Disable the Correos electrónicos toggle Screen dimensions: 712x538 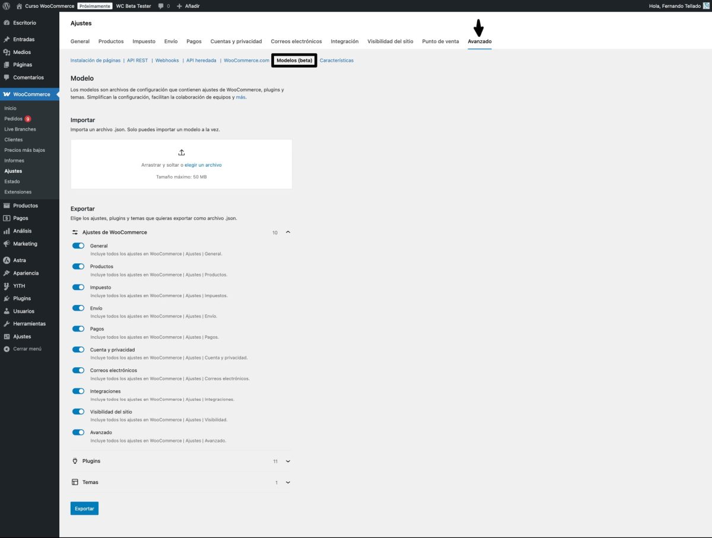point(78,370)
